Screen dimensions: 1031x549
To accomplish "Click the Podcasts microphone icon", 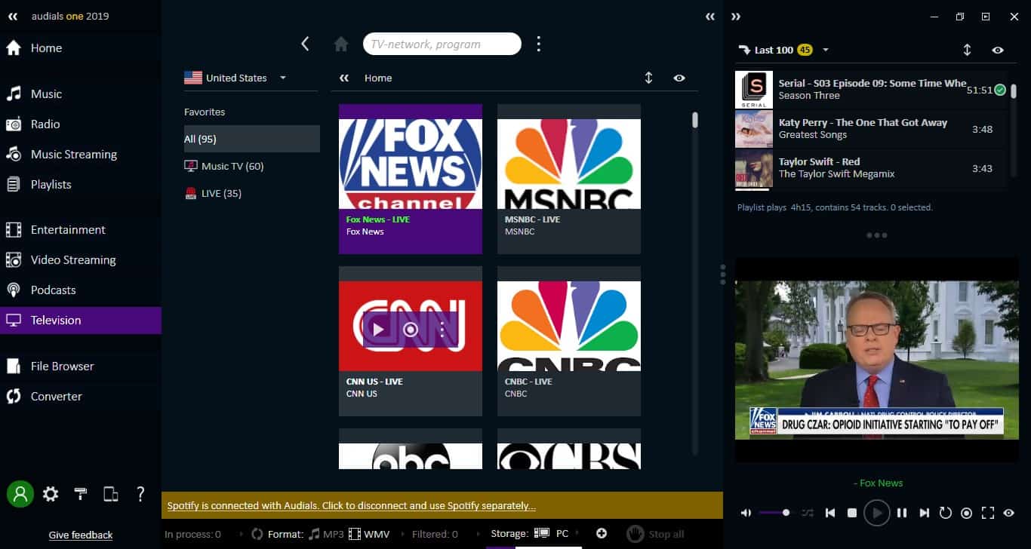I will coord(14,290).
